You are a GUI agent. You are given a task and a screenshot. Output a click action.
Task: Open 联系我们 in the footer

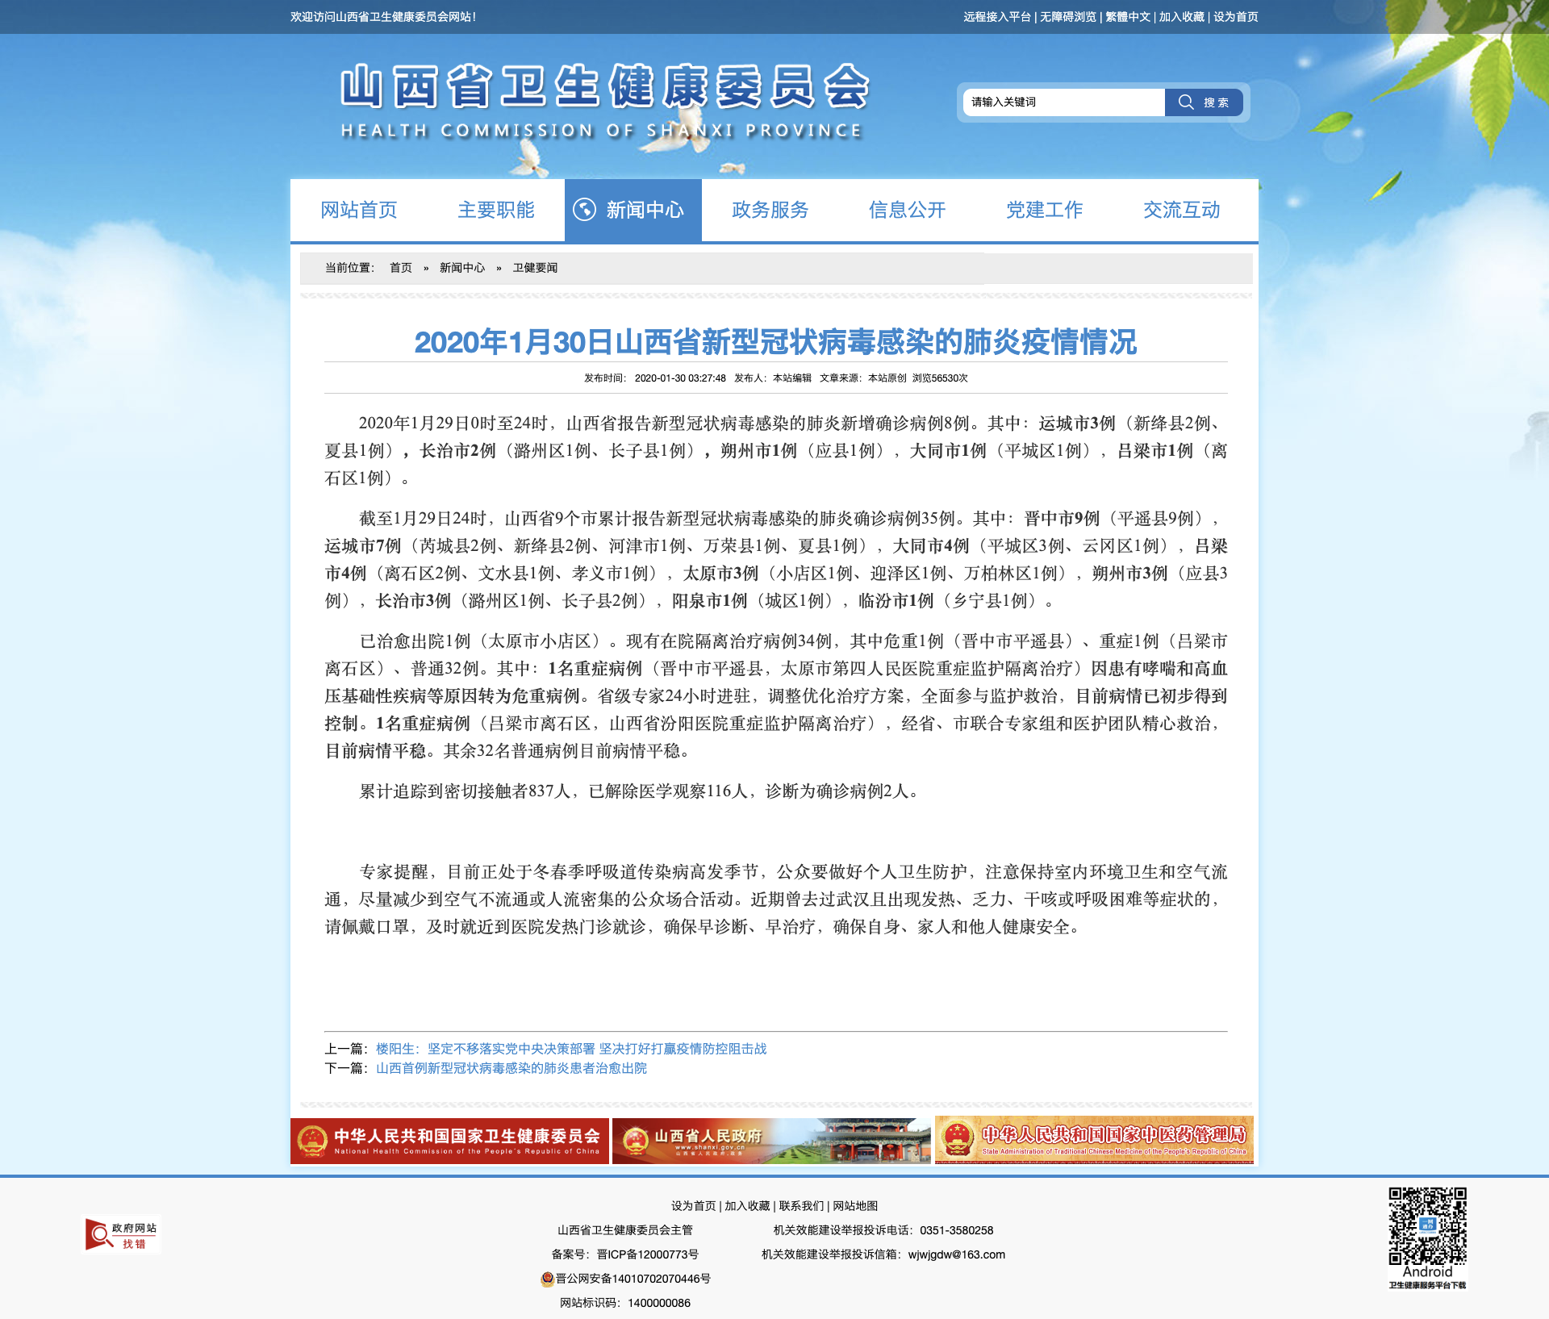pyautogui.click(x=801, y=1206)
